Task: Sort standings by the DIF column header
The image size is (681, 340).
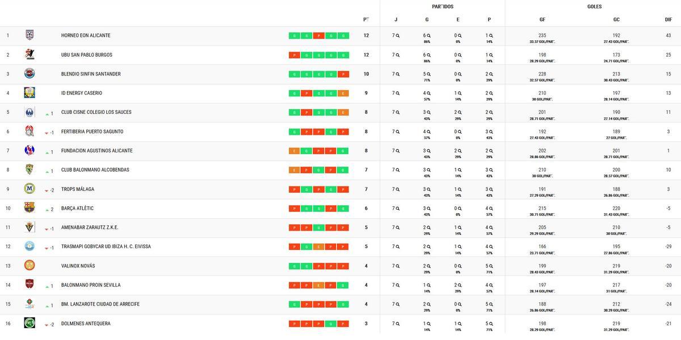Action: pos(668,19)
